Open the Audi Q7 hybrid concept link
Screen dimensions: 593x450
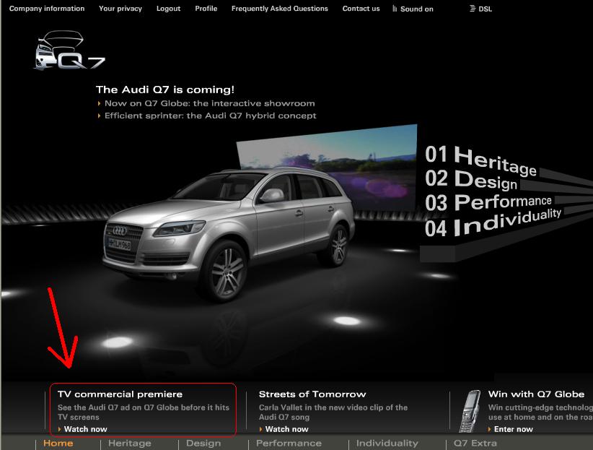tap(210, 116)
